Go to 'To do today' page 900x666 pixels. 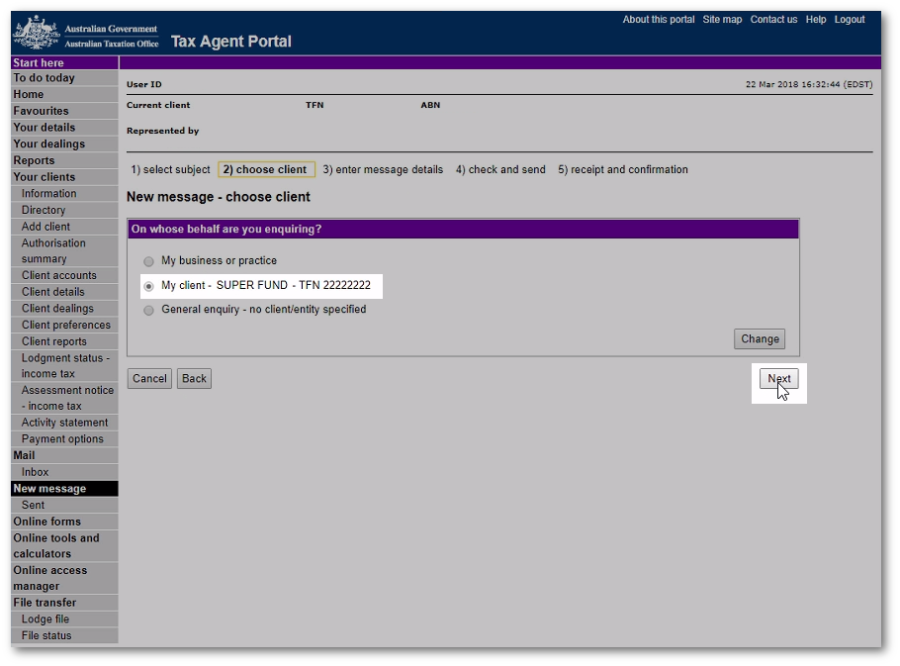pos(44,78)
